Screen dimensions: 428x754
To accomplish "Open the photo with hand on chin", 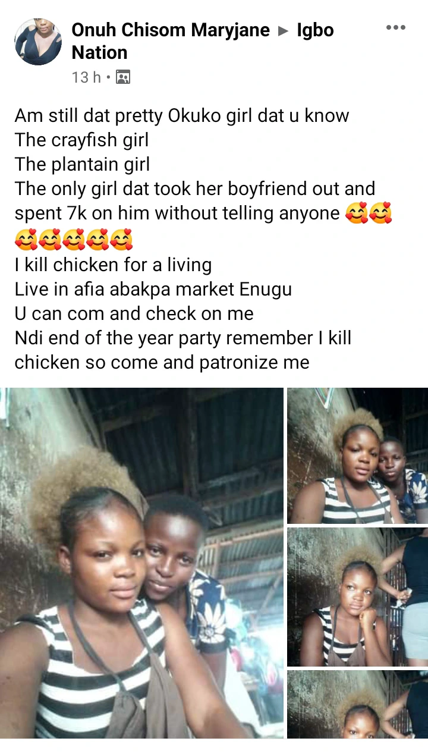I will 357,596.
